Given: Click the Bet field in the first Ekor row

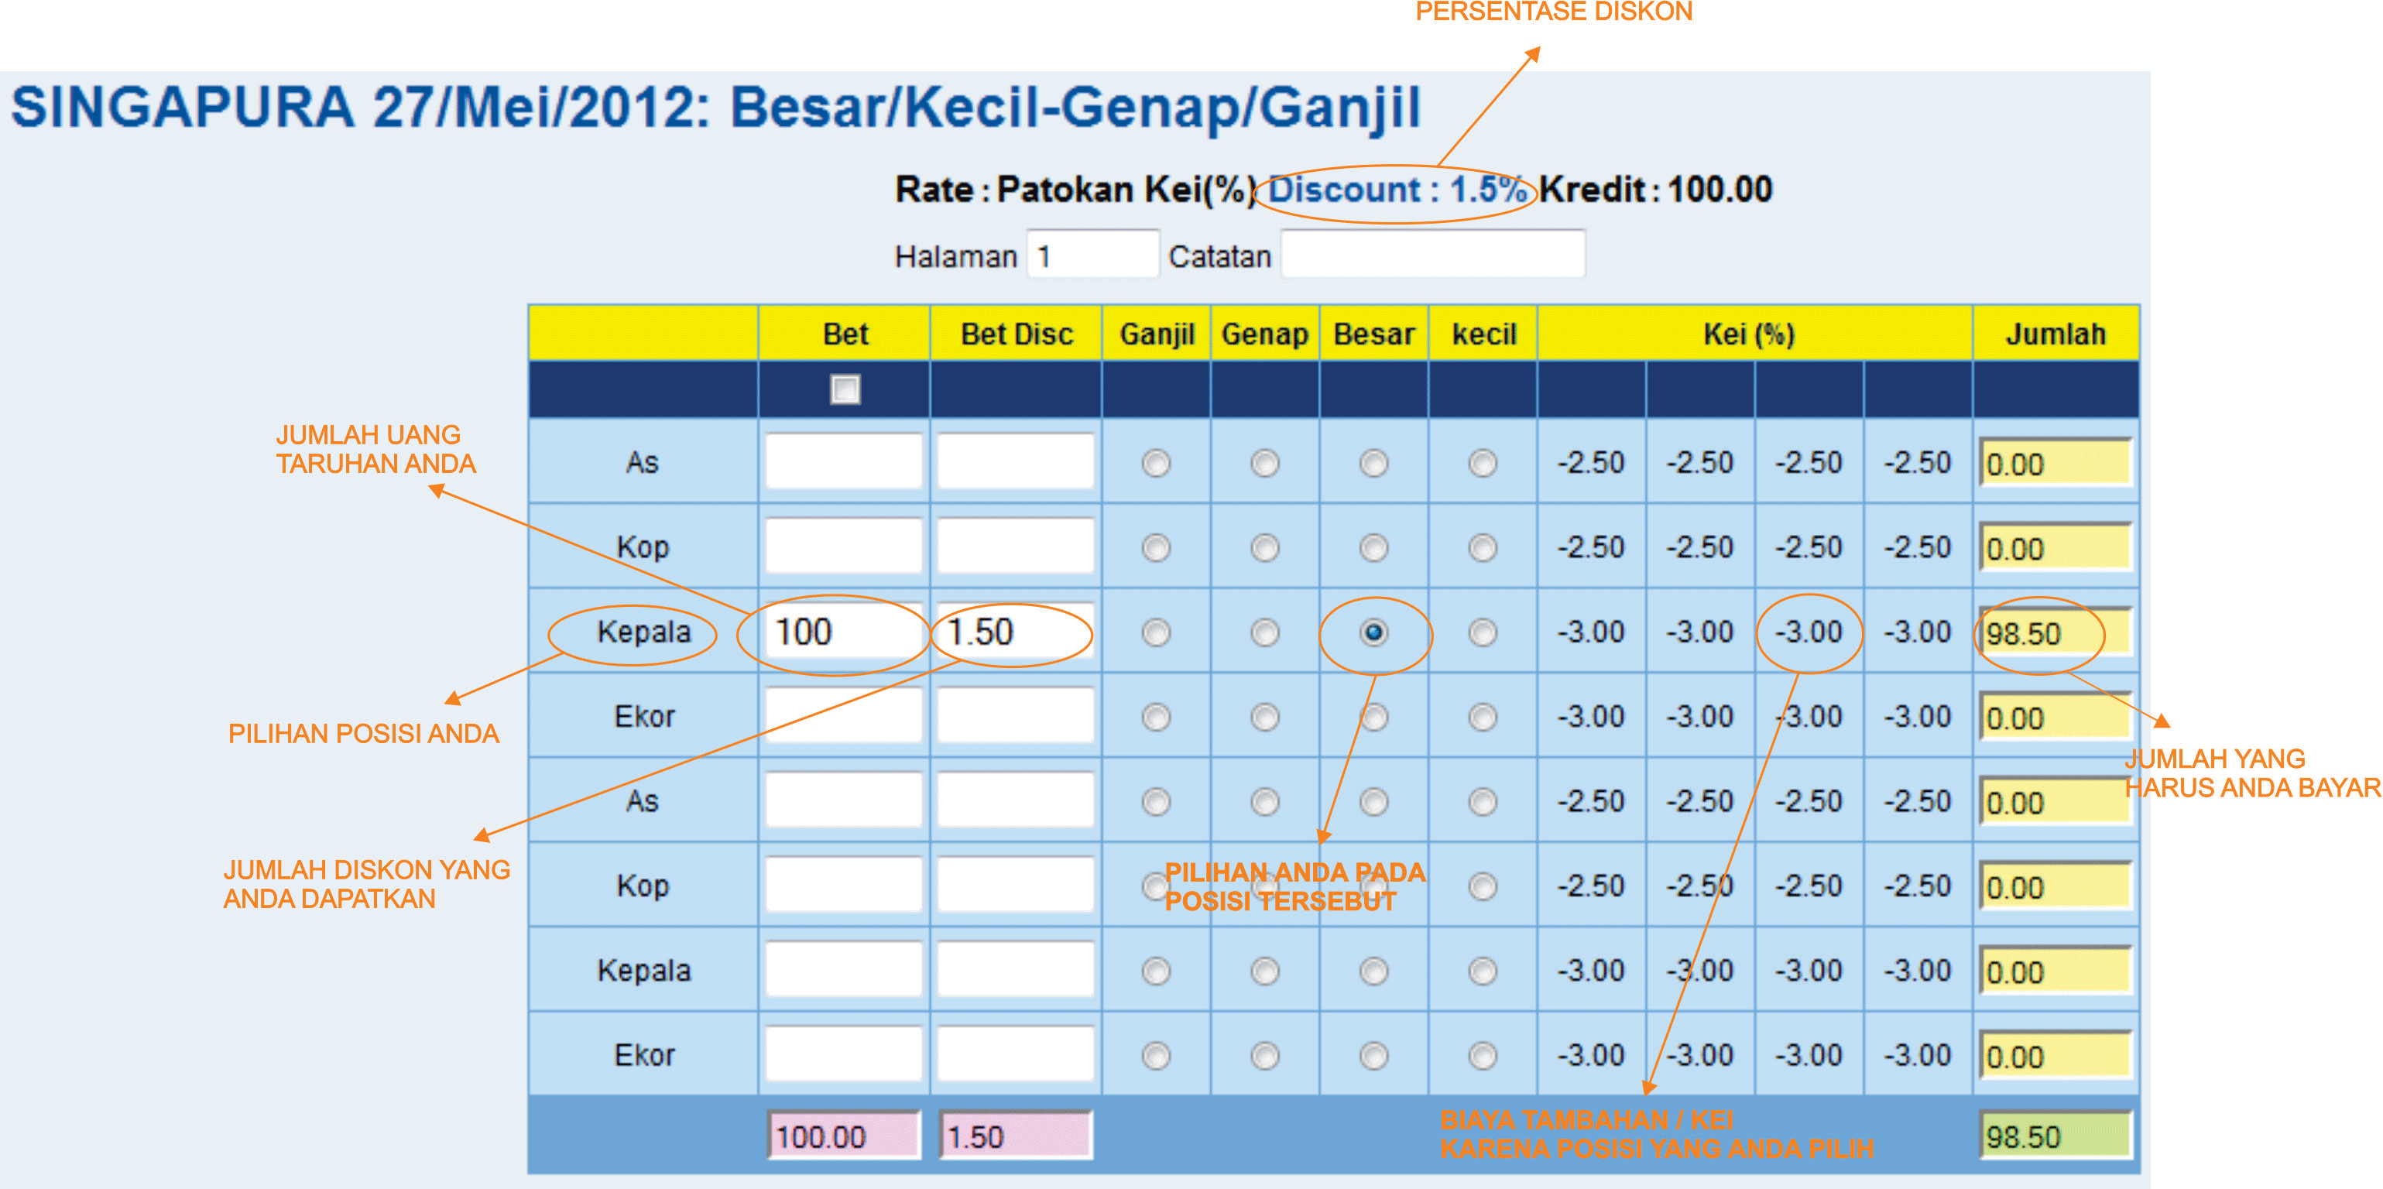Looking at the screenshot, I should coord(844,716).
